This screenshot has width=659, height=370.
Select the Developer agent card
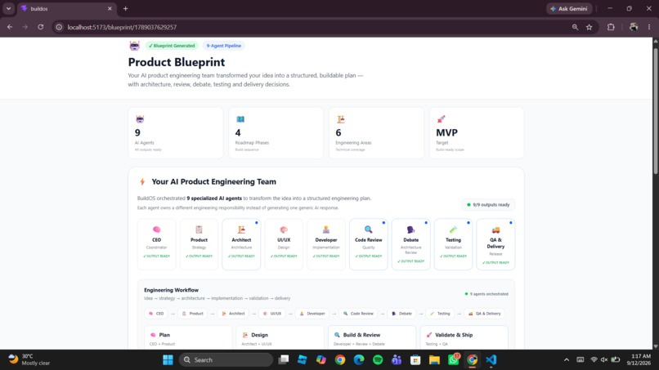click(x=326, y=244)
